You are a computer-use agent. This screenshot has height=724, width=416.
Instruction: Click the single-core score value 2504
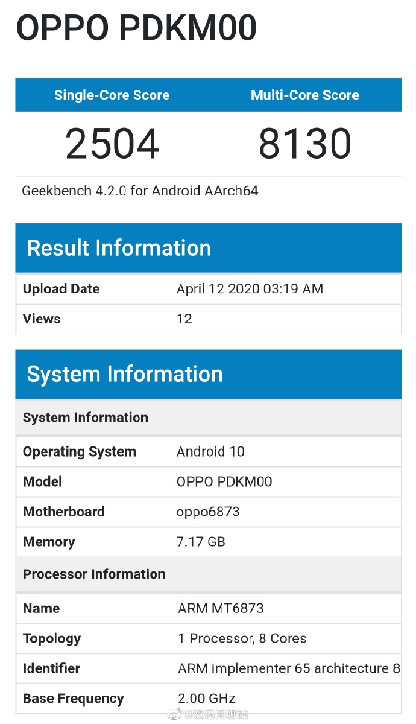112,144
